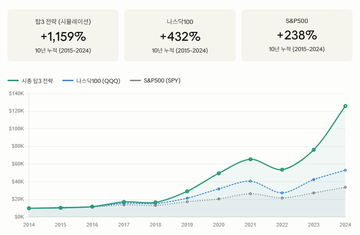Click the gray SPY 2024 data point
360x235 pixels.
pyautogui.click(x=345, y=187)
